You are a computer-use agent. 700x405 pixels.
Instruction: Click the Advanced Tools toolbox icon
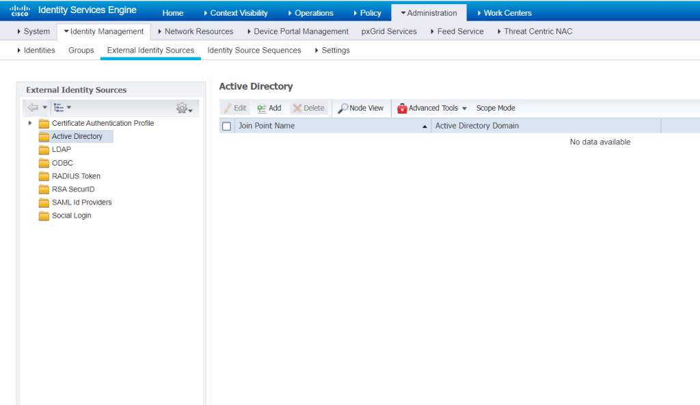(x=402, y=108)
